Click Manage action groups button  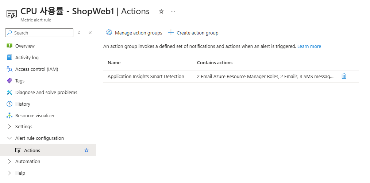134,33
